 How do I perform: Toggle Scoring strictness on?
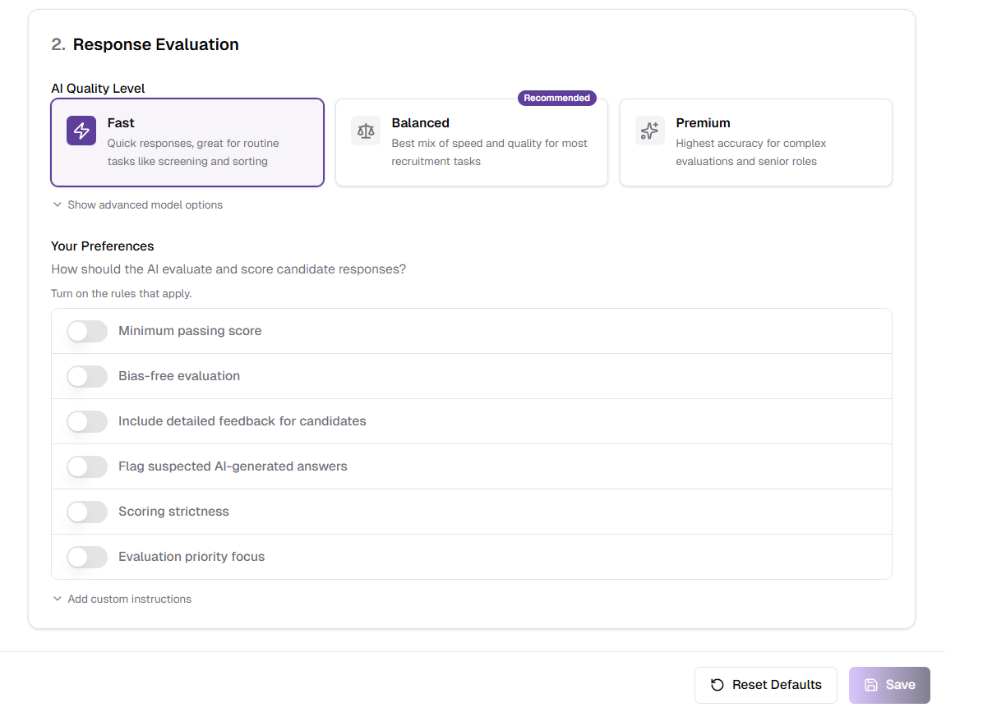[86, 512]
